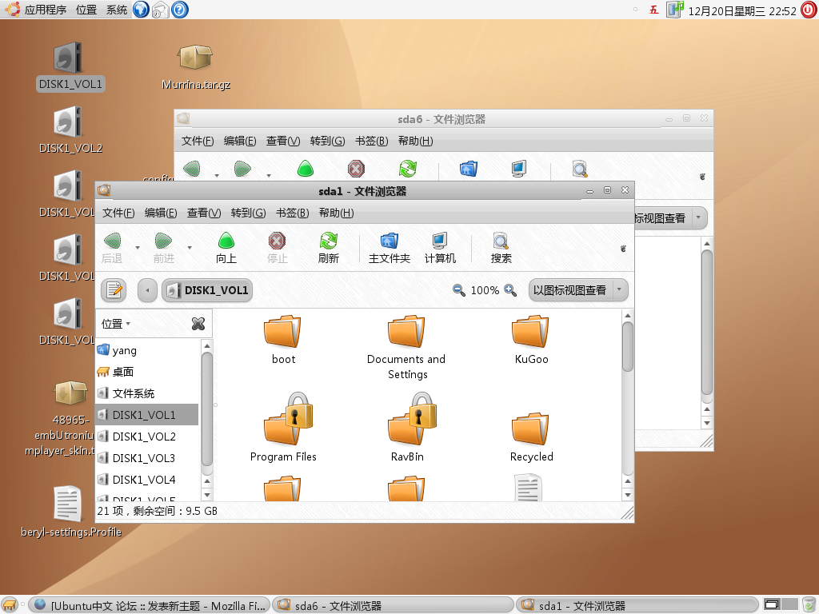The image size is (819, 614).
Task: Expand toolbar overflow arrow in sda6 window
Action: 702,177
